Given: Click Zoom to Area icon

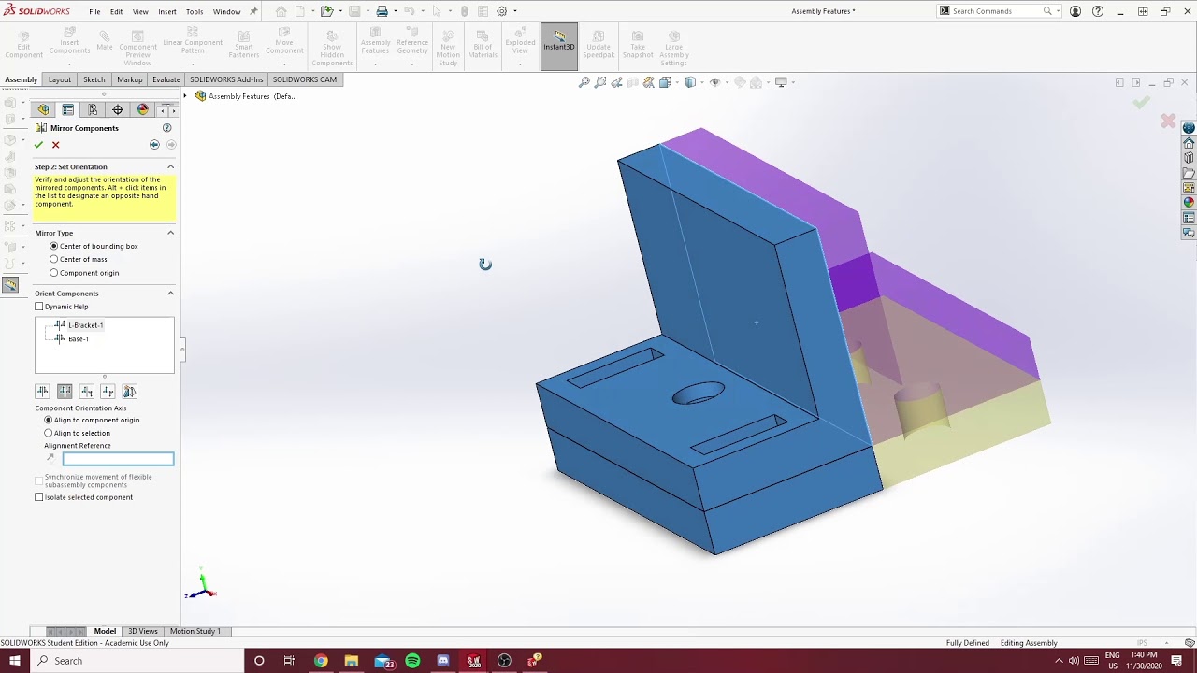Looking at the screenshot, I should pos(600,82).
